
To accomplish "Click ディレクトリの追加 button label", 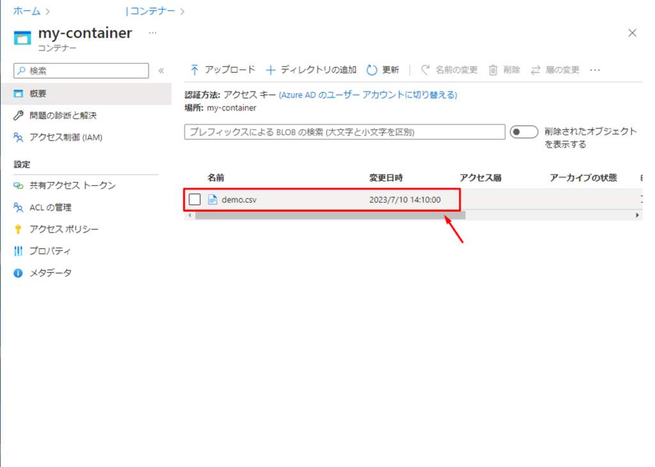I will point(319,70).
